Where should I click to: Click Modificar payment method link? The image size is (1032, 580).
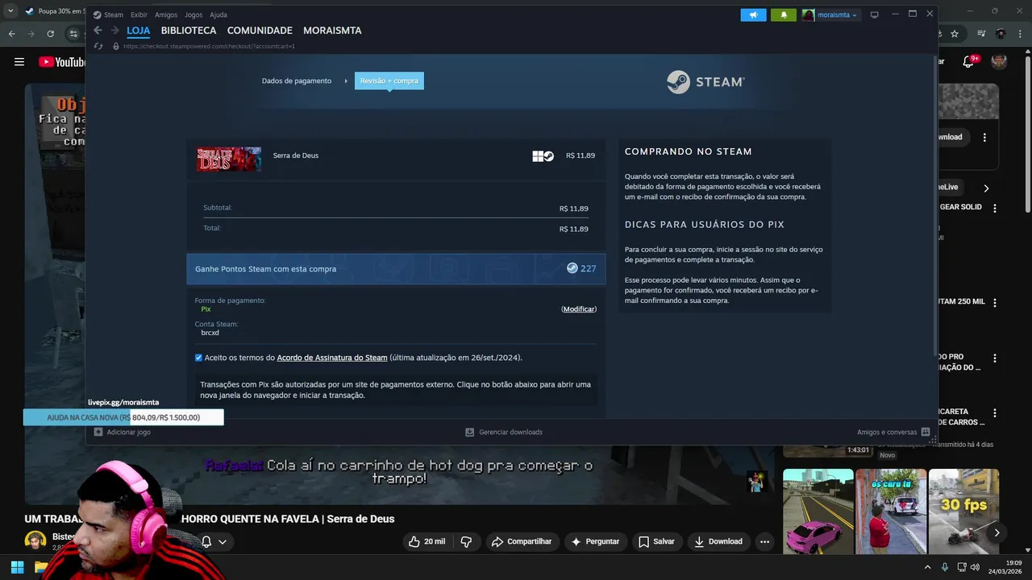pyautogui.click(x=579, y=309)
